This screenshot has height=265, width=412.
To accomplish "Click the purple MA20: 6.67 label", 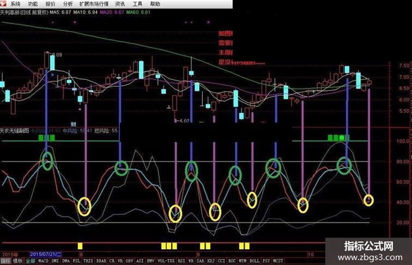I will 112,12.
